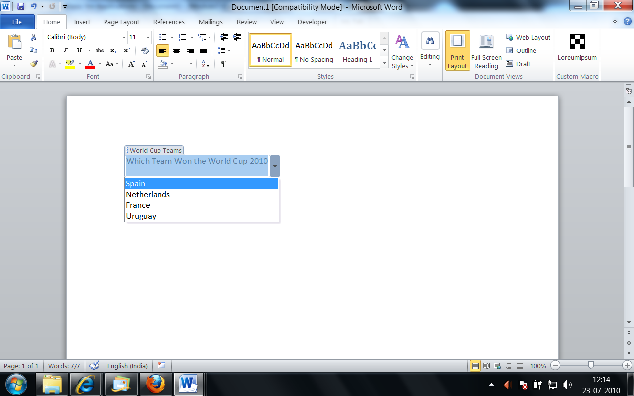The image size is (634, 396).
Task: Apply bold formatting
Action: pyautogui.click(x=52, y=50)
